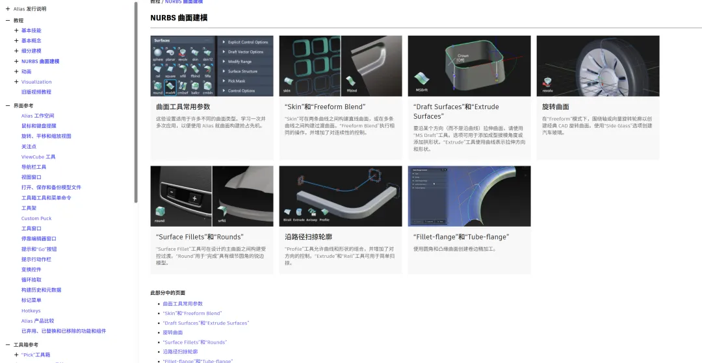702x363 pixels.
Task: Click the 旋转曲面 card title
Action: click(x=556, y=107)
